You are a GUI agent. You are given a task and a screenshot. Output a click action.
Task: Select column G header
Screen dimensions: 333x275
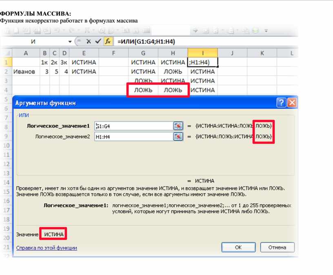143,53
